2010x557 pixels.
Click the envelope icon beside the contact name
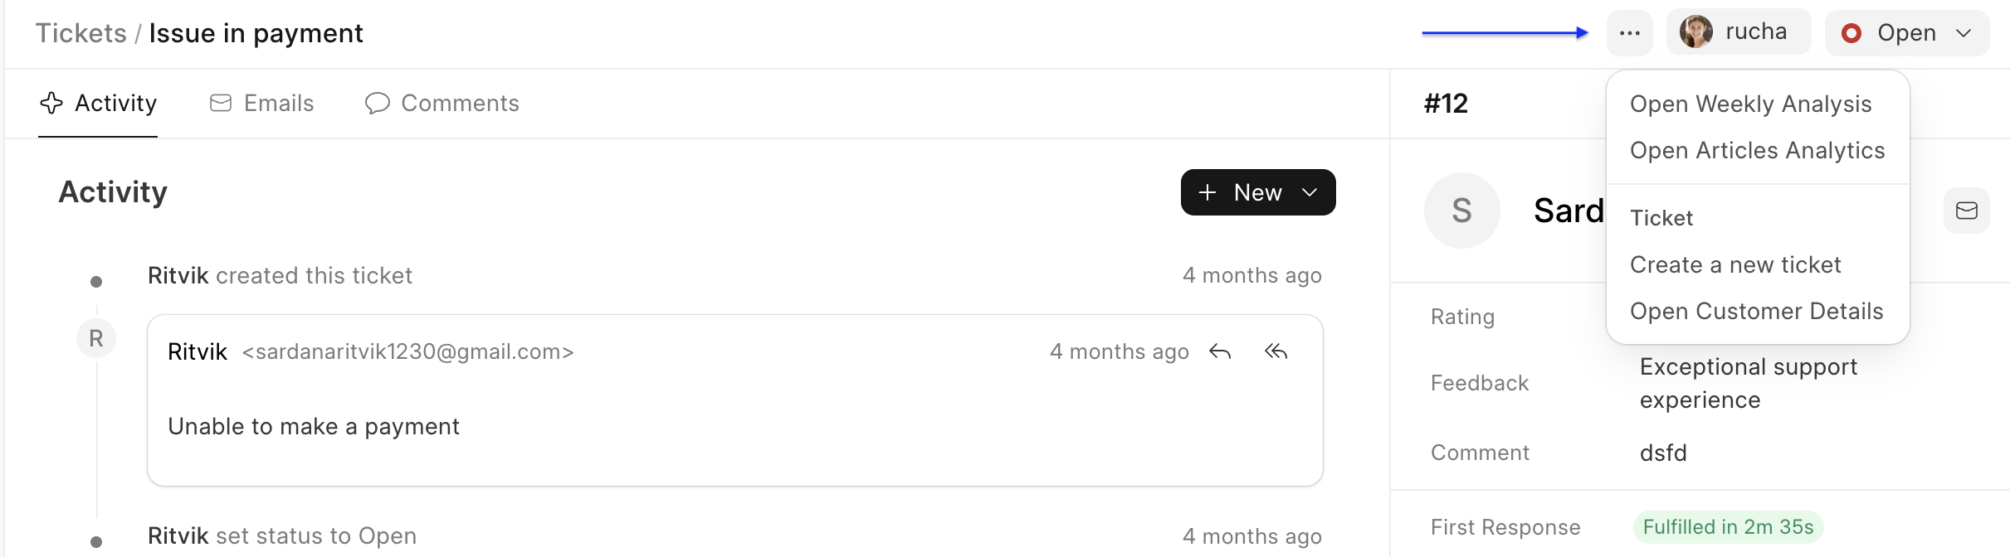tap(1966, 211)
